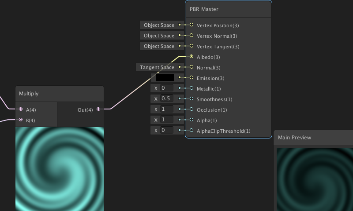Click the Metallic(1) input port
The height and width of the screenshot is (211, 353).
pyautogui.click(x=192, y=88)
